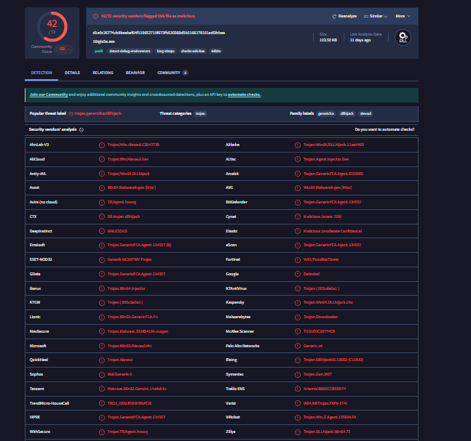This screenshot has width=471, height=441.
Task: Click alert icon in the Microsoft row
Action: coord(101,345)
